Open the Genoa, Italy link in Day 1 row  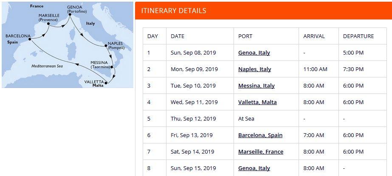254,53
